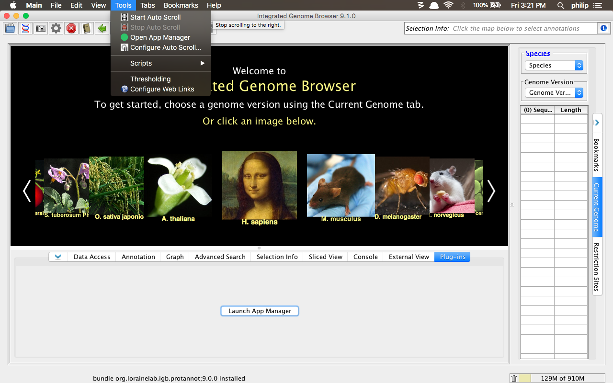Open preferences with the gear toolbar icon
613x383 pixels.
click(x=56, y=28)
